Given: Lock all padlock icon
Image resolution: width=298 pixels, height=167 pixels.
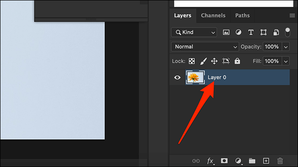Looking at the screenshot, I should [x=237, y=61].
